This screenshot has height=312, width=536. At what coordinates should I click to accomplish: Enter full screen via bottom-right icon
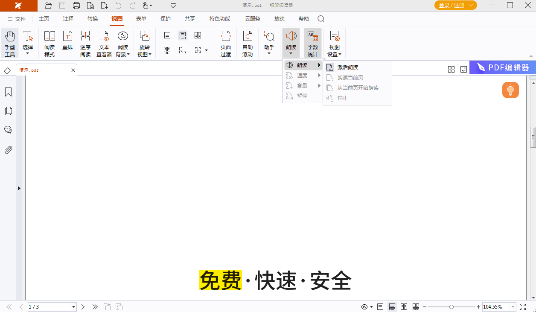tap(523, 306)
